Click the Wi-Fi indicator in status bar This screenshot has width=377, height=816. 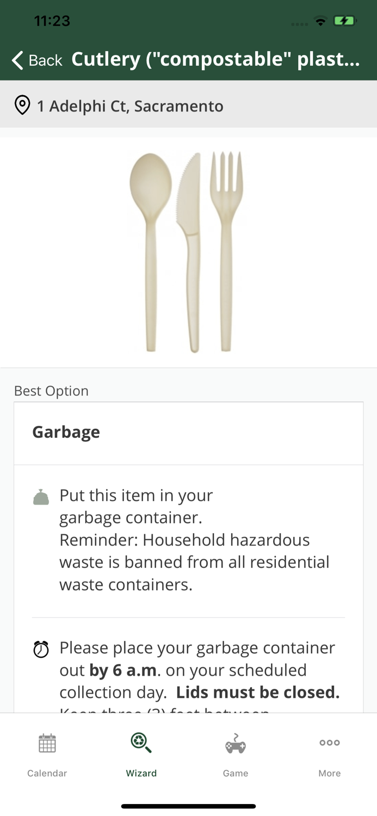(320, 21)
